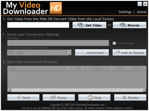Click the pause bars icon
149x111 pixels.
(x=53, y=97)
